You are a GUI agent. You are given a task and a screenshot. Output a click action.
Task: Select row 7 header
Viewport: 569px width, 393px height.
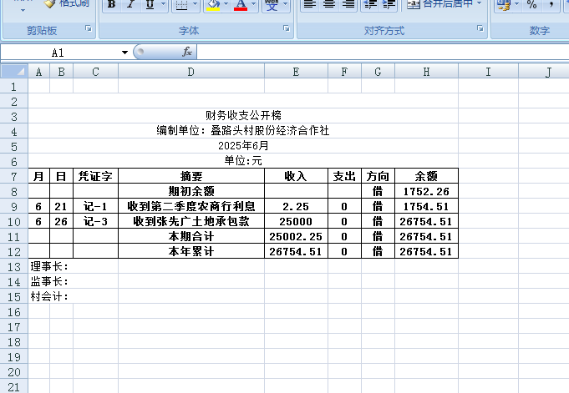[x=13, y=176]
